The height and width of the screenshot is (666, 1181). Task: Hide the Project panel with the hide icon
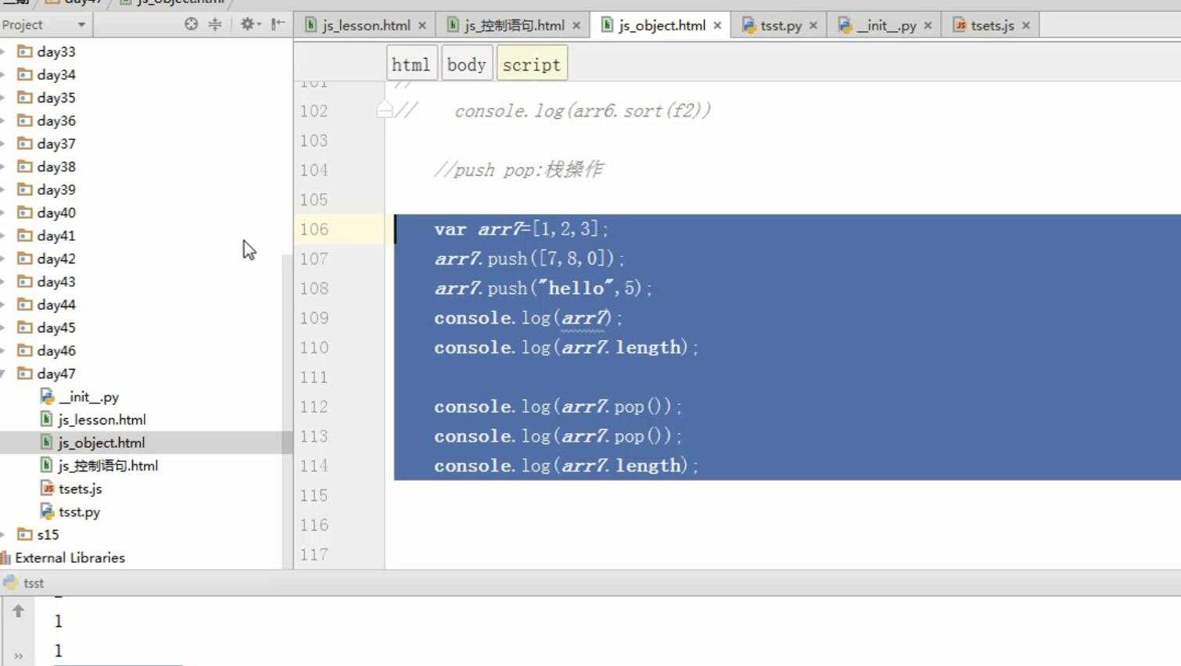pyautogui.click(x=278, y=24)
